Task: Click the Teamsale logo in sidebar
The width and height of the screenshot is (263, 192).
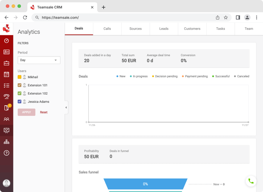Action: click(x=6, y=28)
